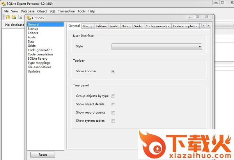Open the Database menu
The width and height of the screenshot is (234, 160).
pyautogui.click(x=27, y=11)
